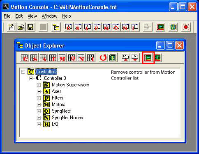Open SynqNet summary window (Q) from main toolbar

coord(116,27)
